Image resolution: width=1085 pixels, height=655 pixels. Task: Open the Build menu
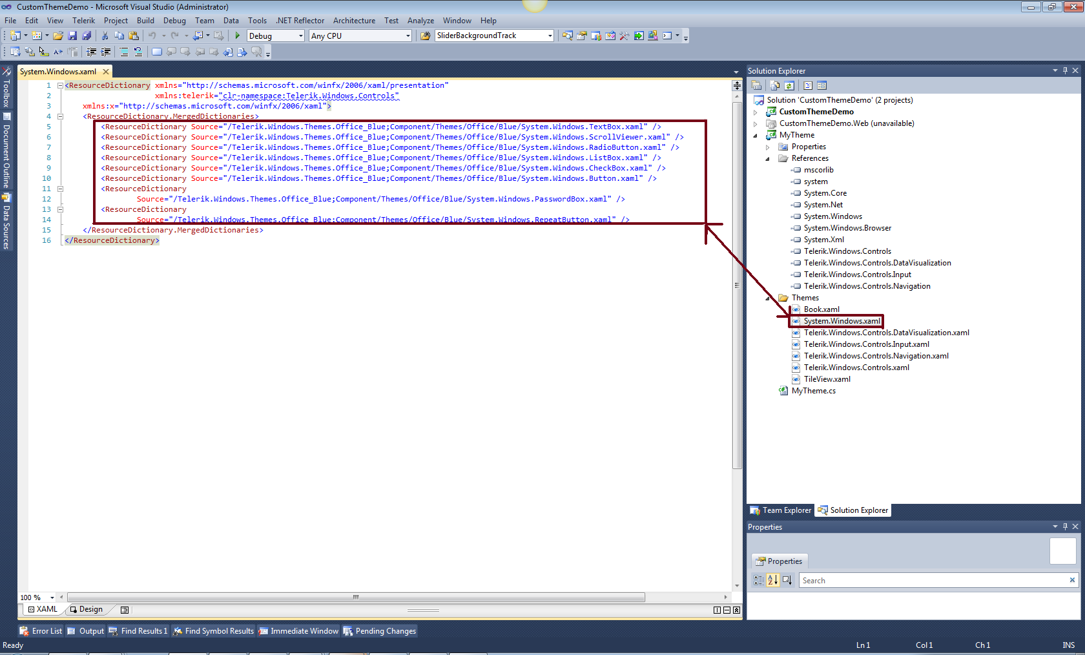(x=145, y=21)
